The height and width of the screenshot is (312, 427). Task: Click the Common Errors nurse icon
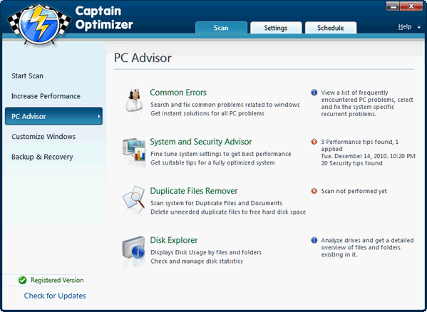tap(134, 100)
